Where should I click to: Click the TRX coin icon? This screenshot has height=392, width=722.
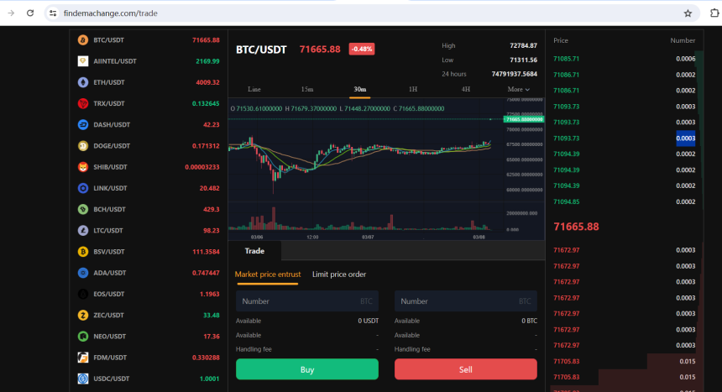tap(83, 103)
